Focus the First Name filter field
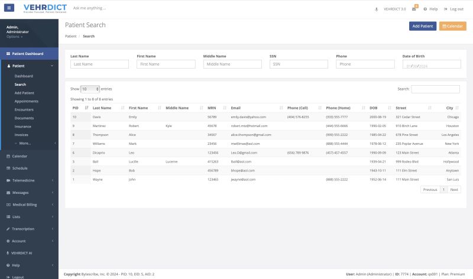473x279 pixels. [166, 64]
